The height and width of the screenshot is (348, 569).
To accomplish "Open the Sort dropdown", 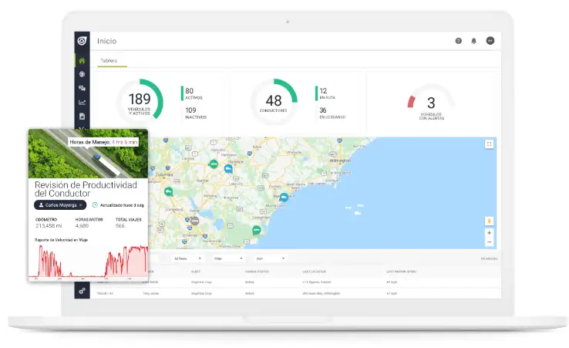I will pyautogui.click(x=271, y=258).
